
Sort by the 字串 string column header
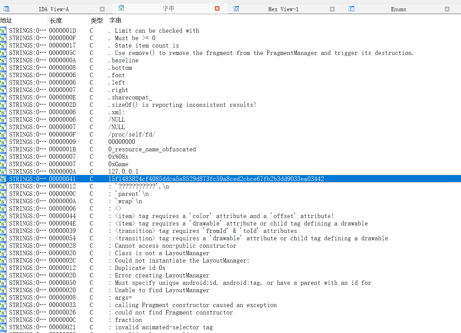click(115, 21)
